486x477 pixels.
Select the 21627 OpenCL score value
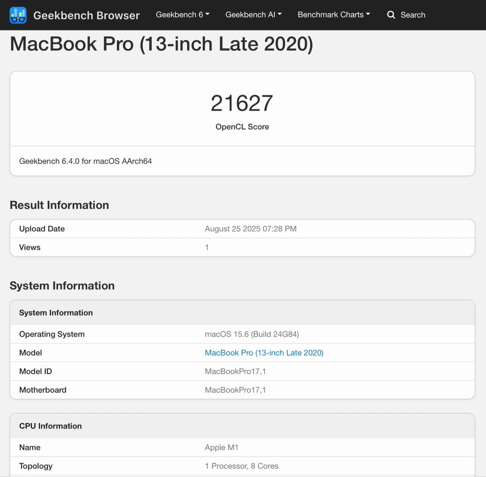pos(242,103)
